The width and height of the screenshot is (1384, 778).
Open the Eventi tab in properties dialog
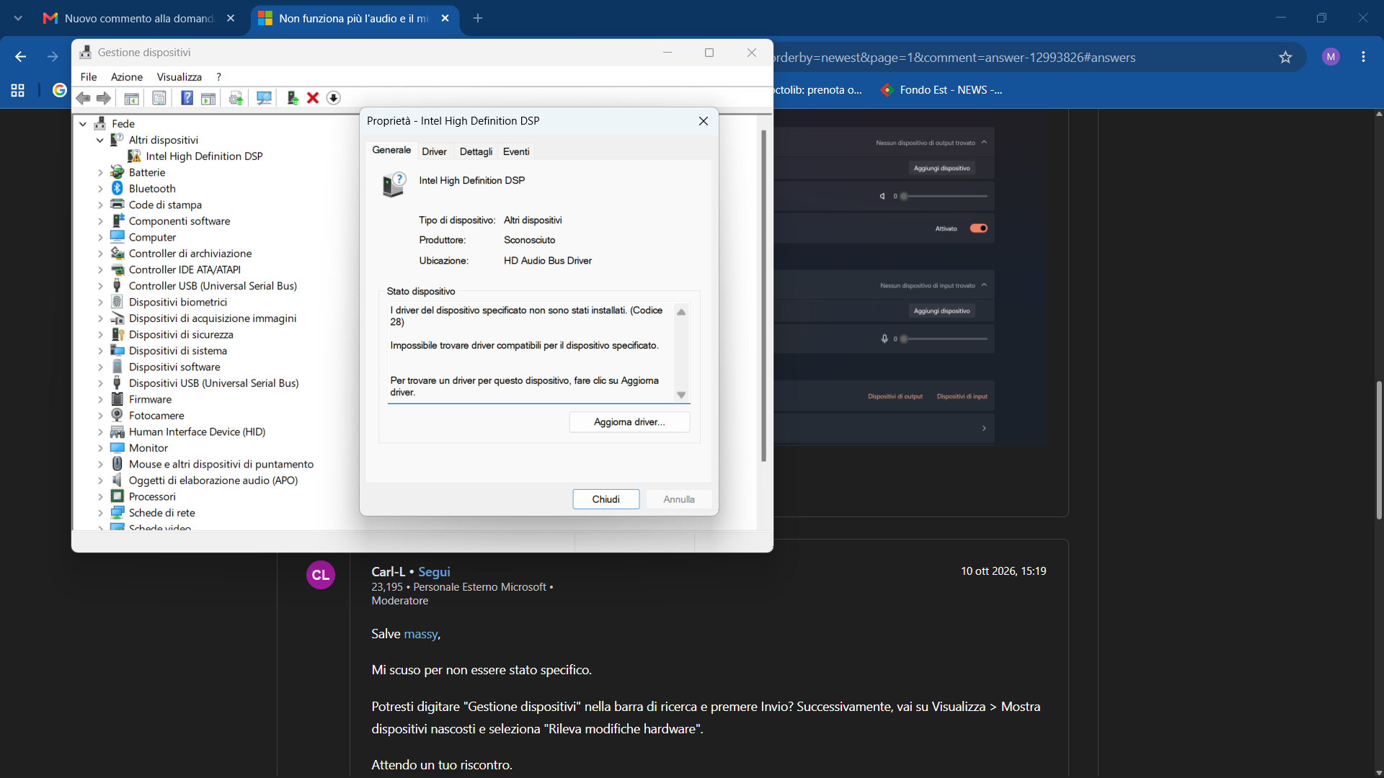coord(516,151)
